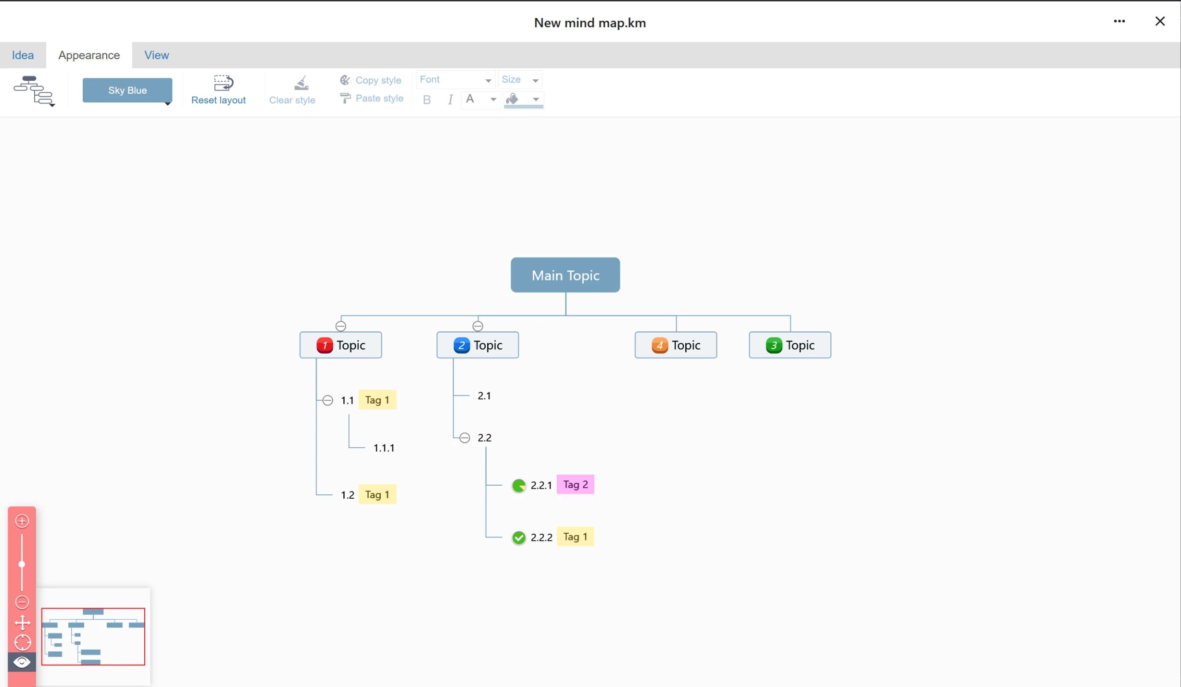Viewport: 1181px width, 687px height.
Task: Select node 1.2 text
Action: tap(348, 495)
